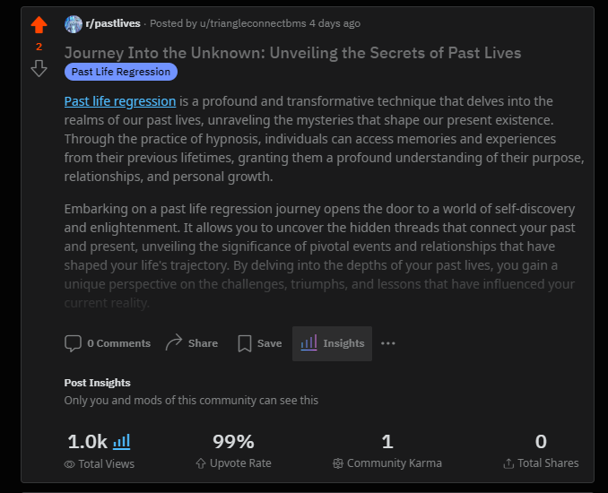Upvote the past lives post
This screenshot has width=608, height=493.
point(39,25)
